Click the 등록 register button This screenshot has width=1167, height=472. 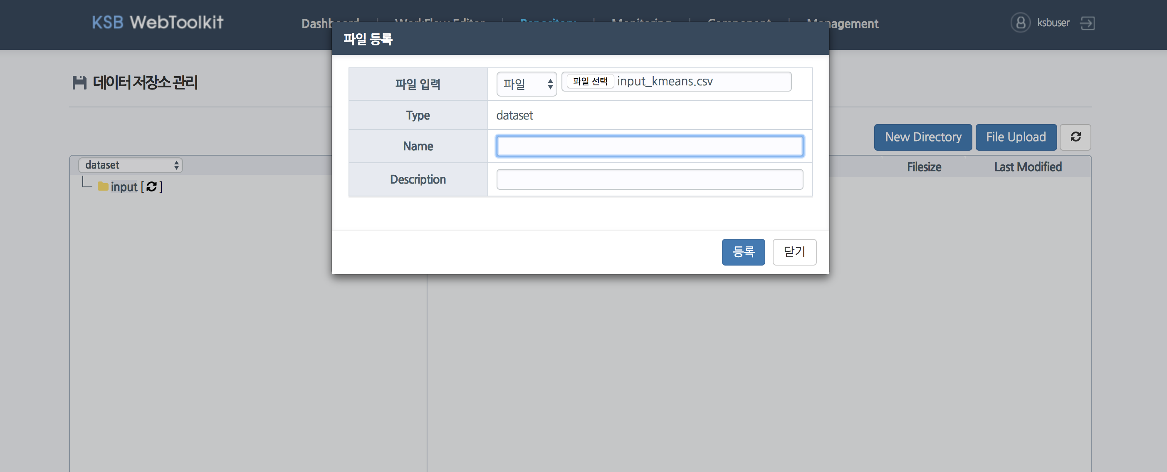coord(743,252)
